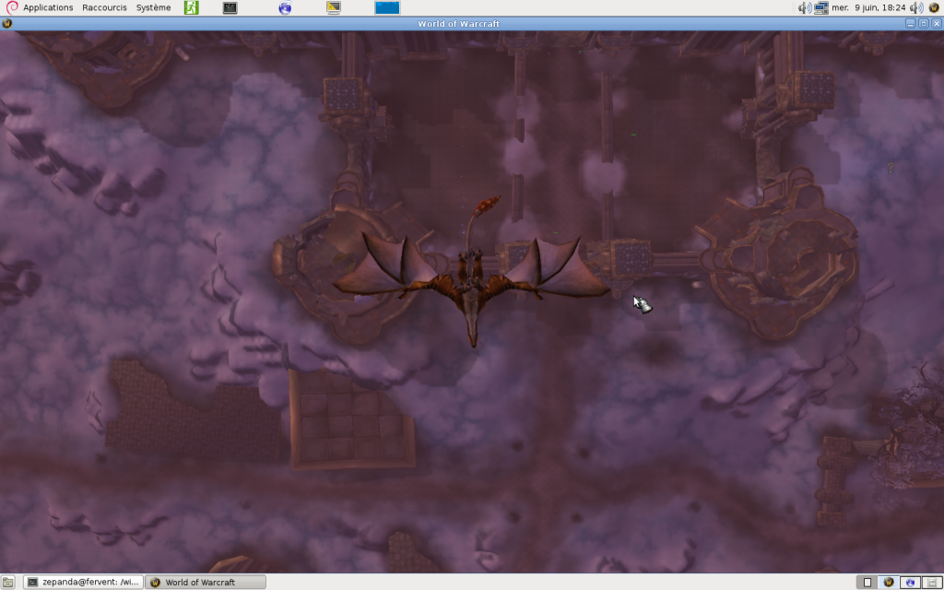Maximize the World of Warcraft window
Screen dimensions: 944x590
click(x=924, y=23)
